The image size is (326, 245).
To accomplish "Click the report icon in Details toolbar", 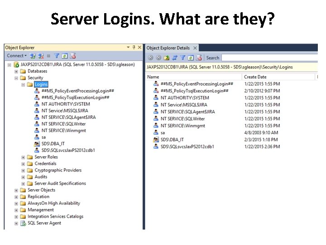I will point(199,58).
